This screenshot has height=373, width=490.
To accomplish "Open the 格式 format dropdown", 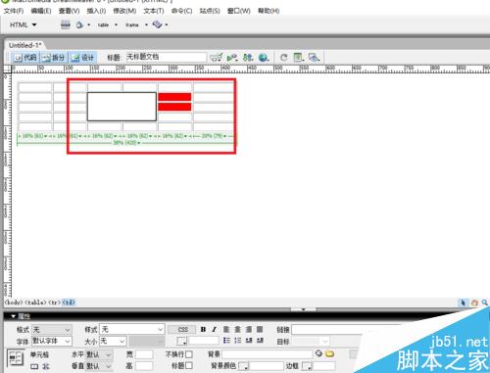I will click(52, 330).
